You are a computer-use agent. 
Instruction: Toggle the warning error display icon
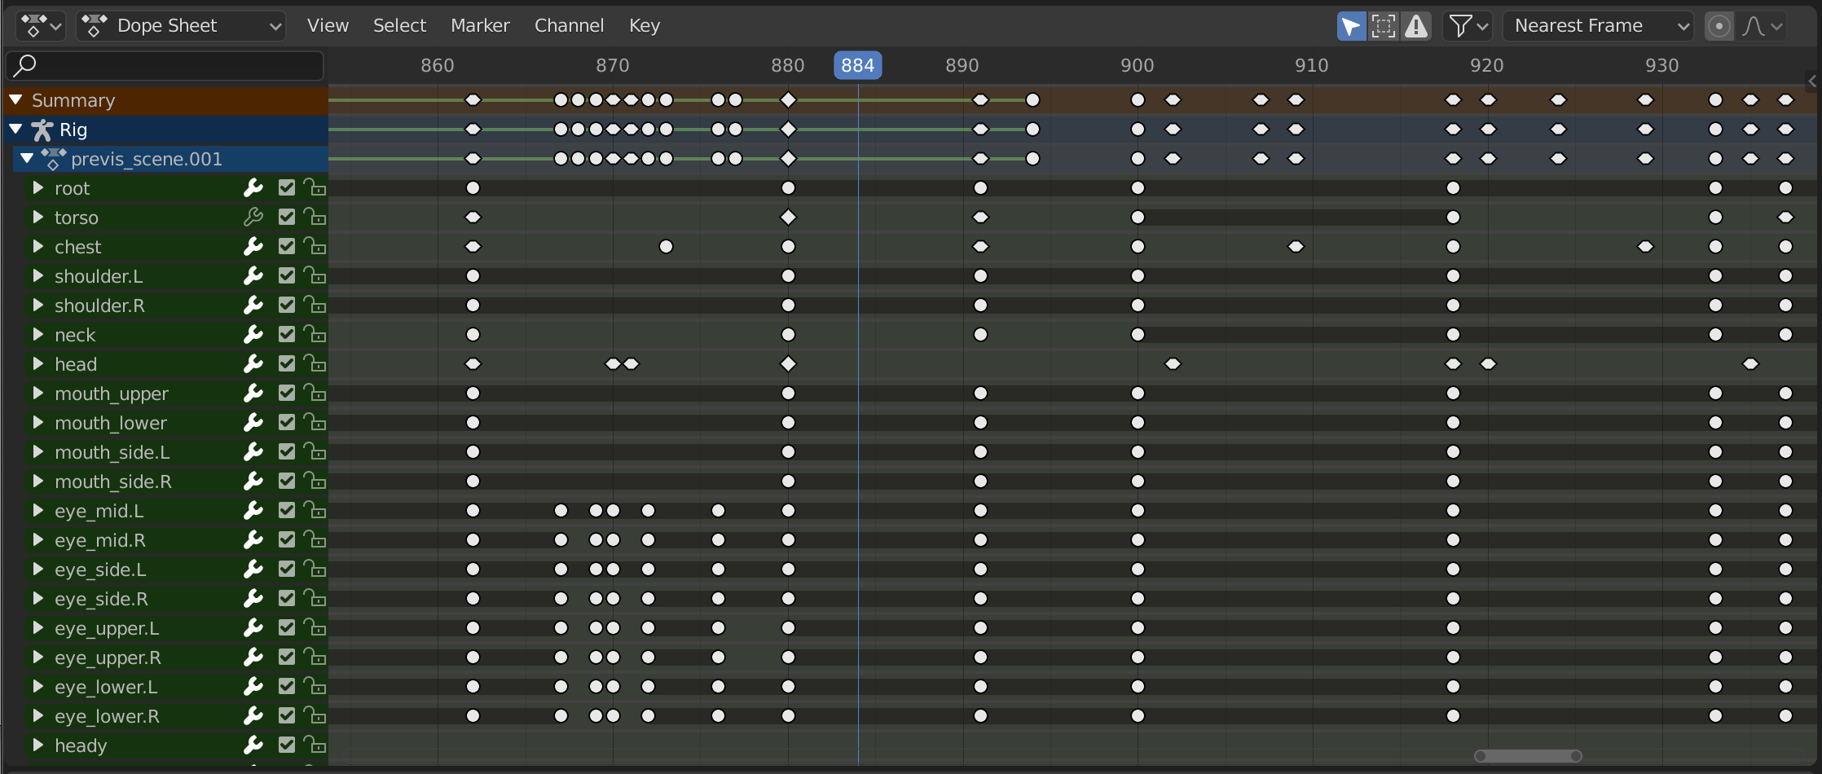pyautogui.click(x=1415, y=25)
